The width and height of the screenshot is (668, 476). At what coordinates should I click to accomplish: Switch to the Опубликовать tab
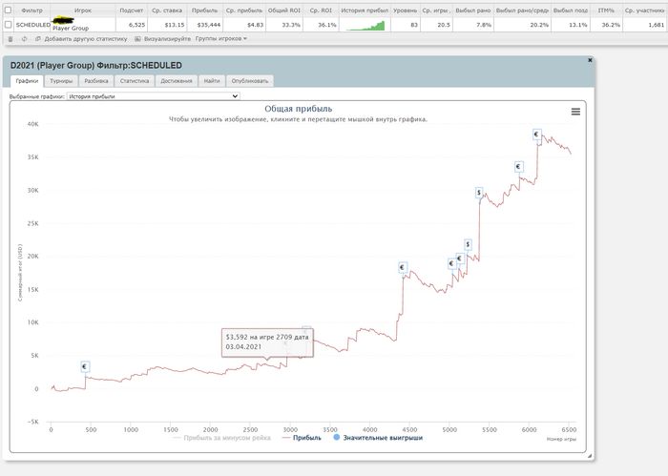pyautogui.click(x=250, y=81)
